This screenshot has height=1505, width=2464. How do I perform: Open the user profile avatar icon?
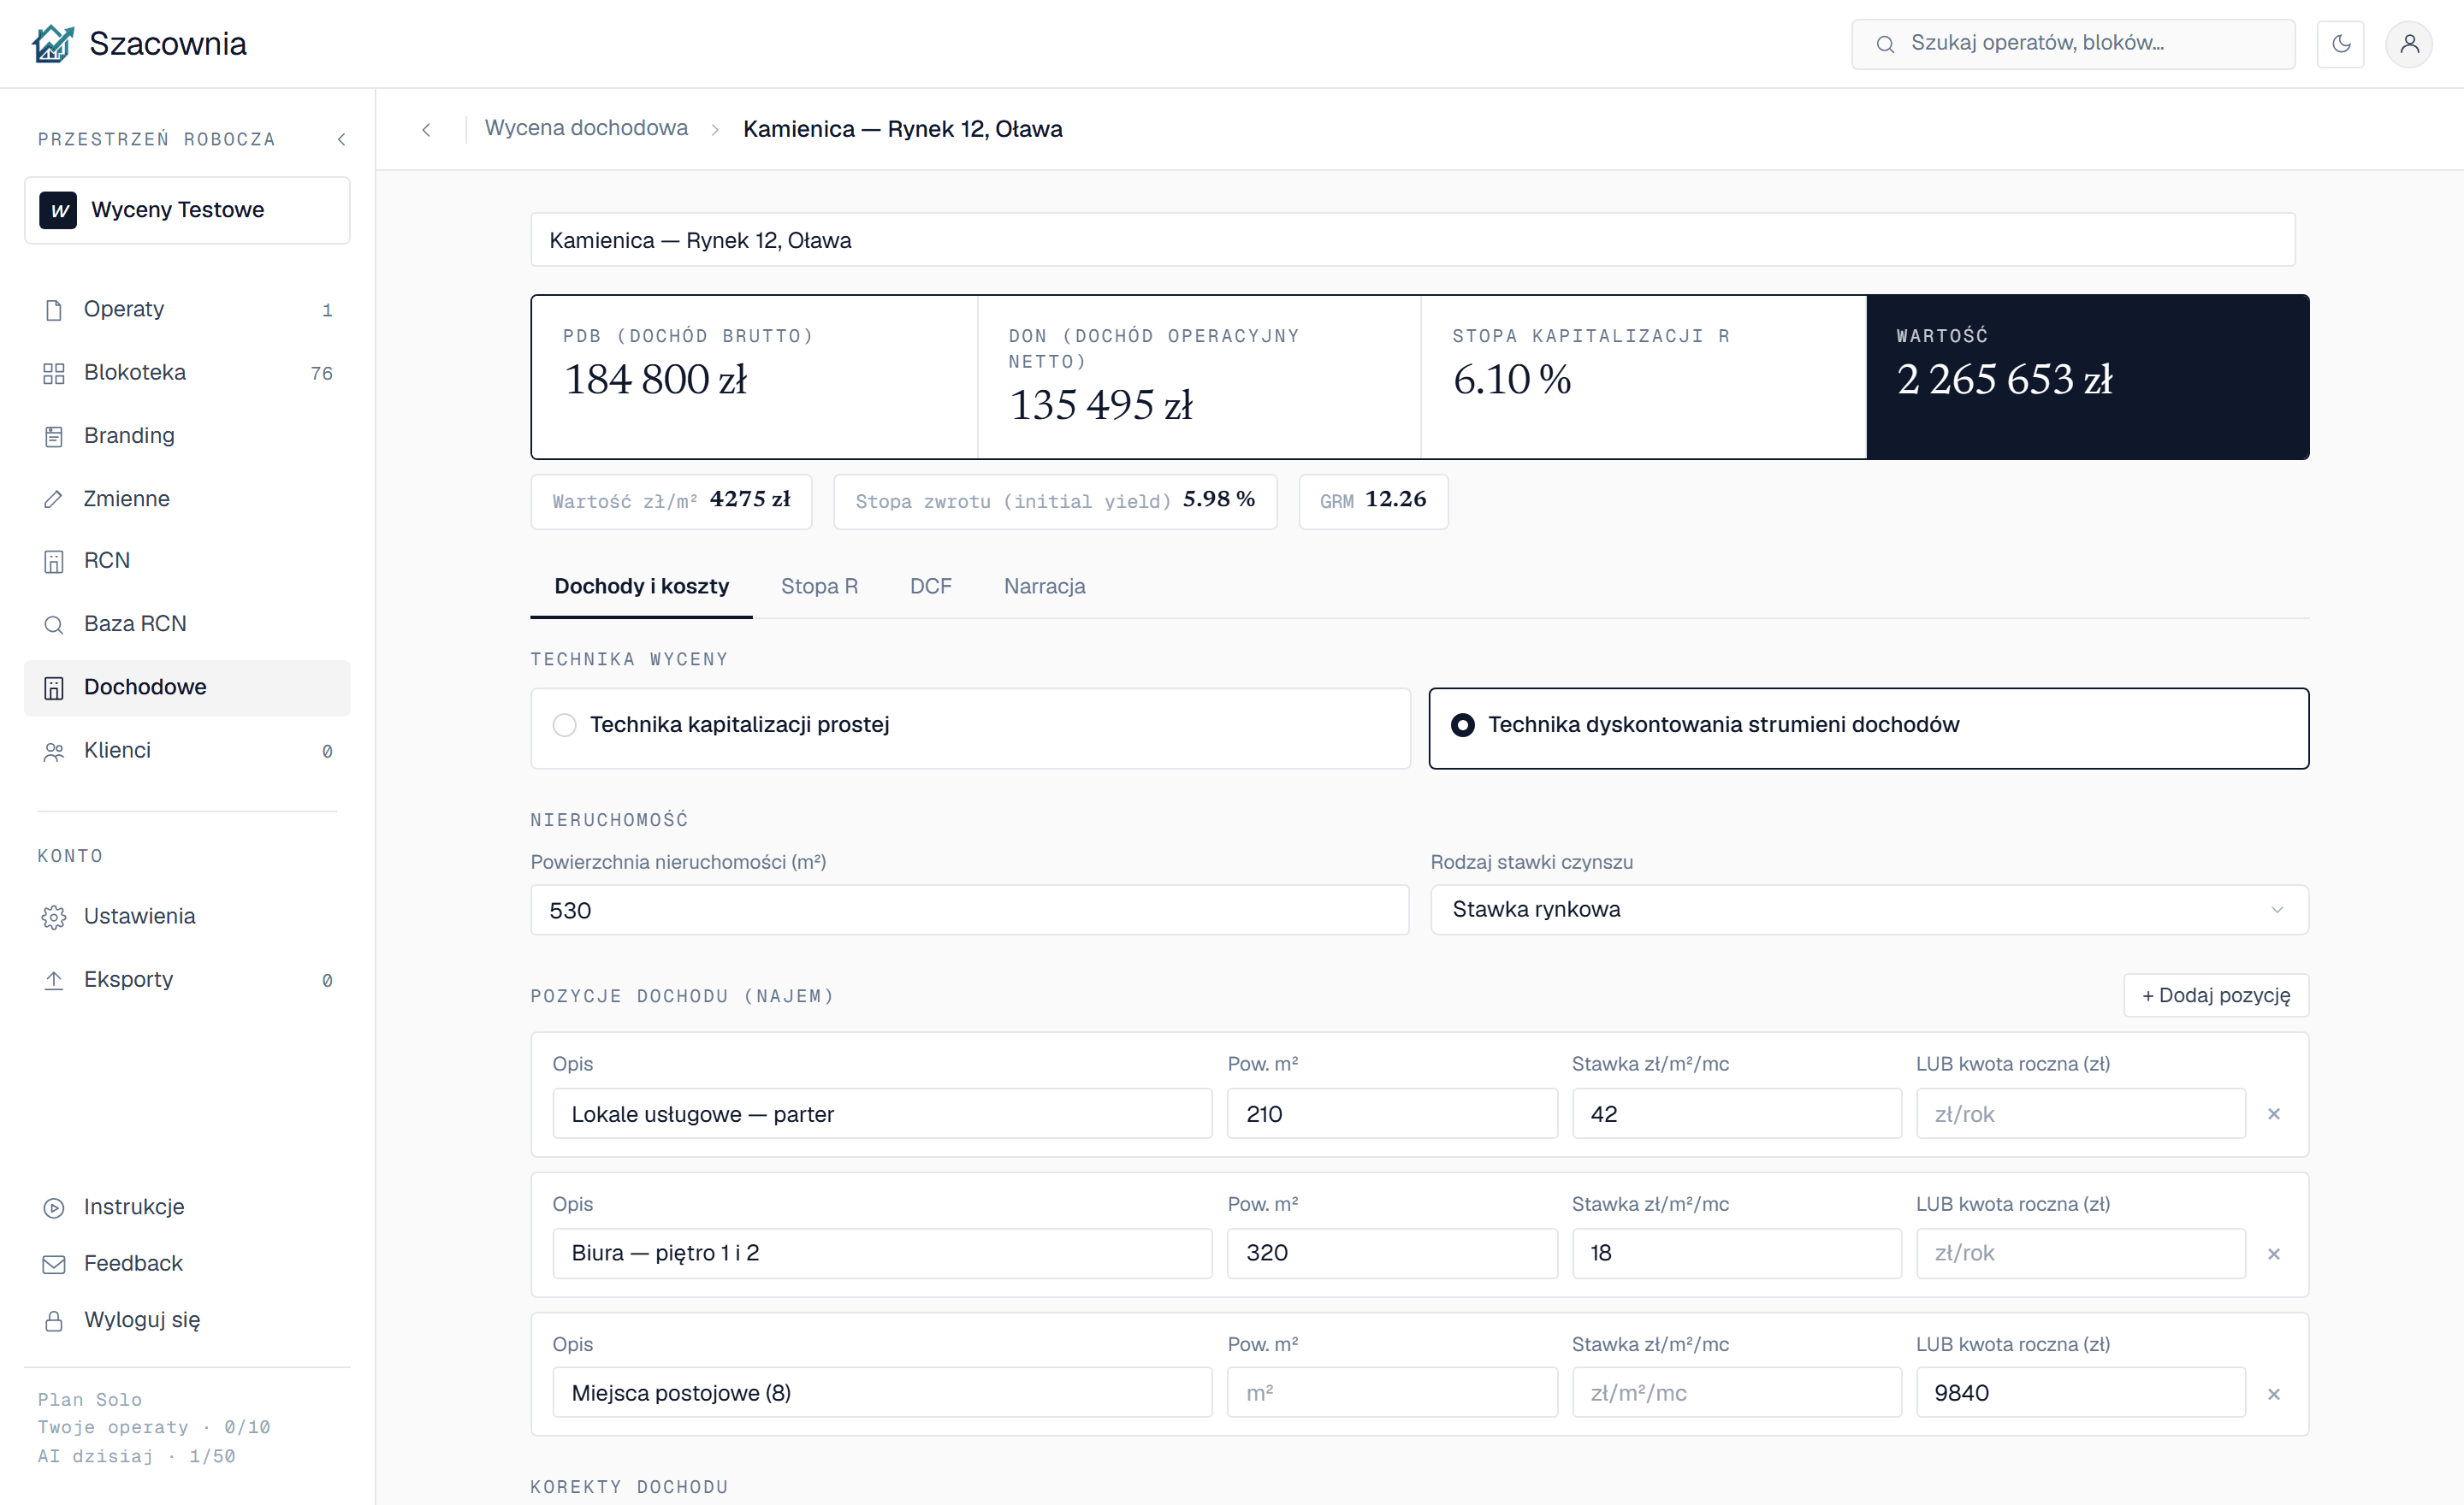pyautogui.click(x=2409, y=44)
